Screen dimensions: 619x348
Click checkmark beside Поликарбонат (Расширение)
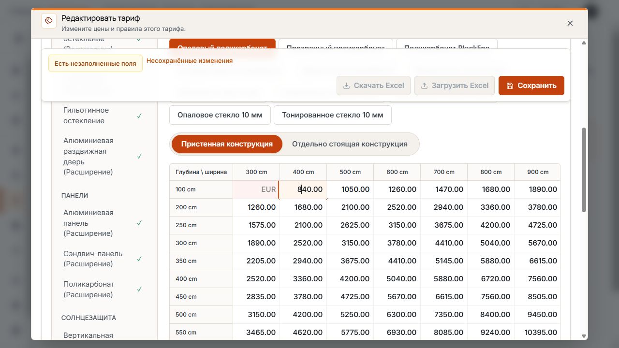[x=139, y=289]
